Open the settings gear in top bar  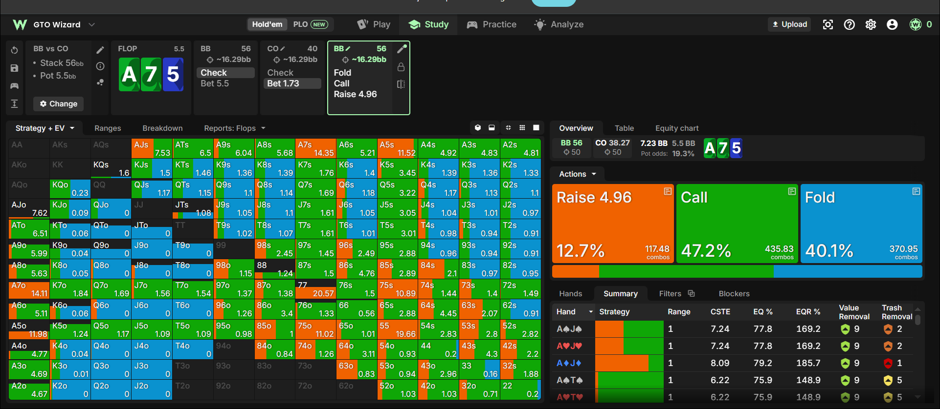(x=871, y=24)
